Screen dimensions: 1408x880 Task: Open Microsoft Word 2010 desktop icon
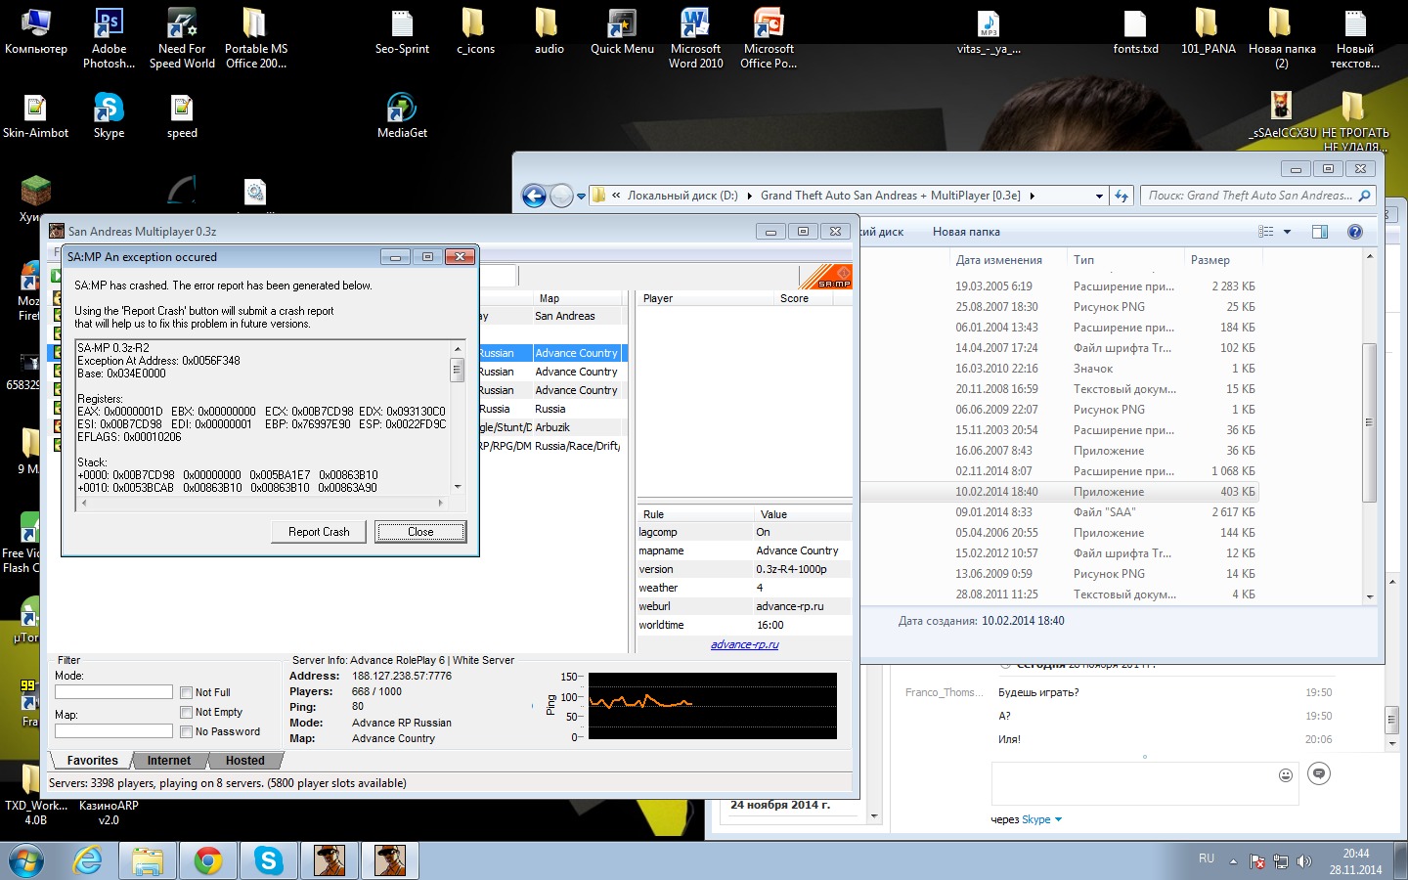pos(695,39)
